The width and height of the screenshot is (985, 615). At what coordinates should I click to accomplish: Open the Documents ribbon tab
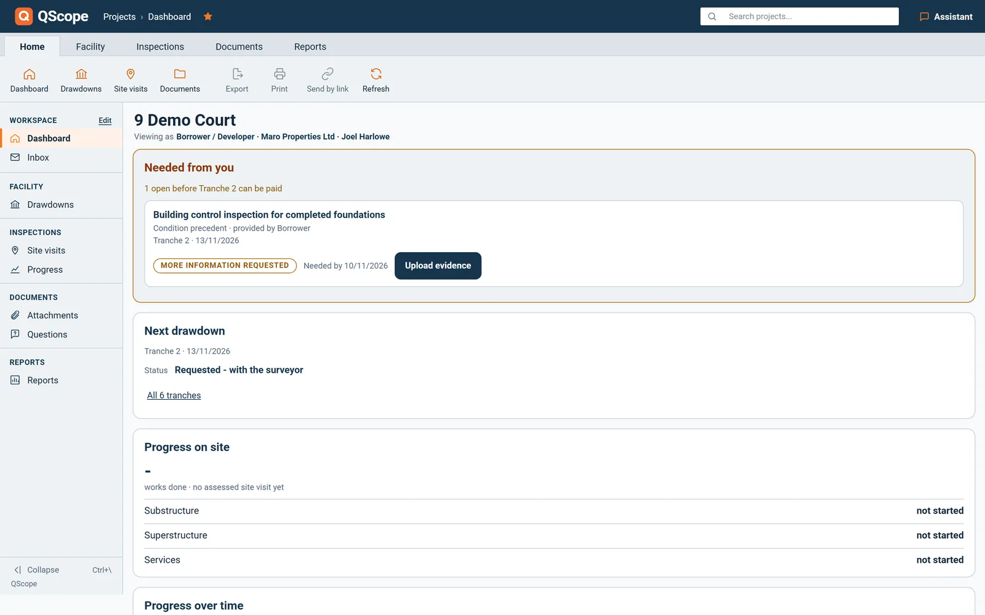point(239,47)
